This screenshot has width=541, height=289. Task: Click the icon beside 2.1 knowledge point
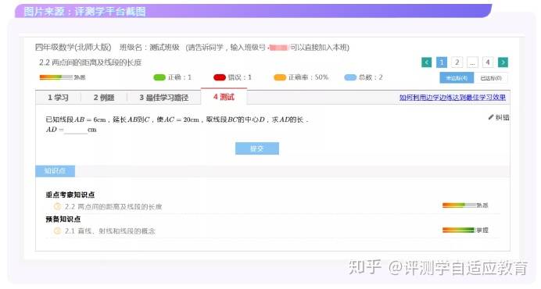57,231
